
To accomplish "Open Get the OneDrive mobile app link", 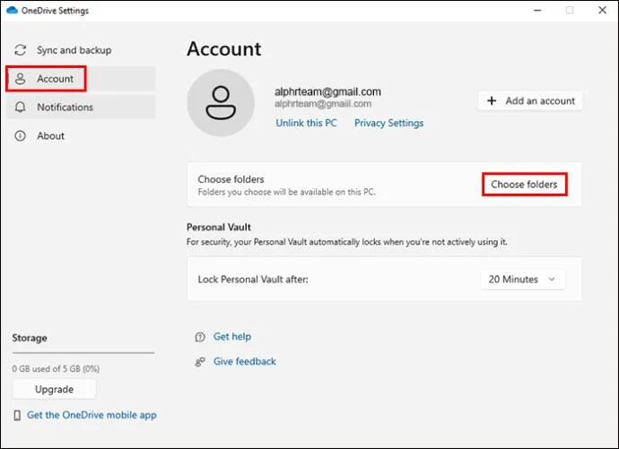I will [x=92, y=415].
